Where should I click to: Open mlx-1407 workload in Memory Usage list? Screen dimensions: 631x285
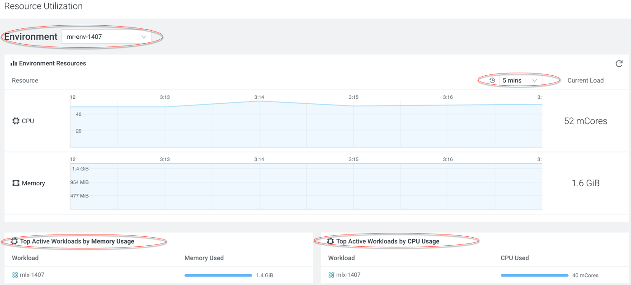click(32, 275)
